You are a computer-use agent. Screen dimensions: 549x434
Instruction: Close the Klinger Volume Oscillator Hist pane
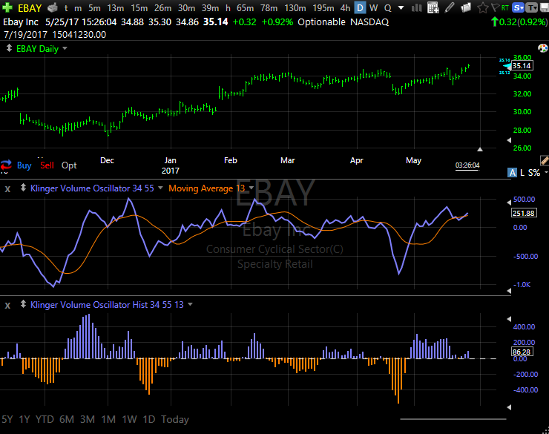click(7, 306)
